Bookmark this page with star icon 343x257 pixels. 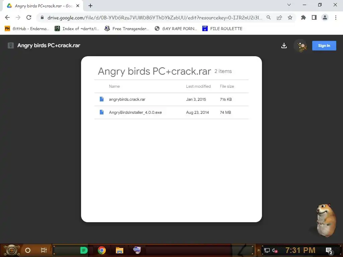click(290, 17)
